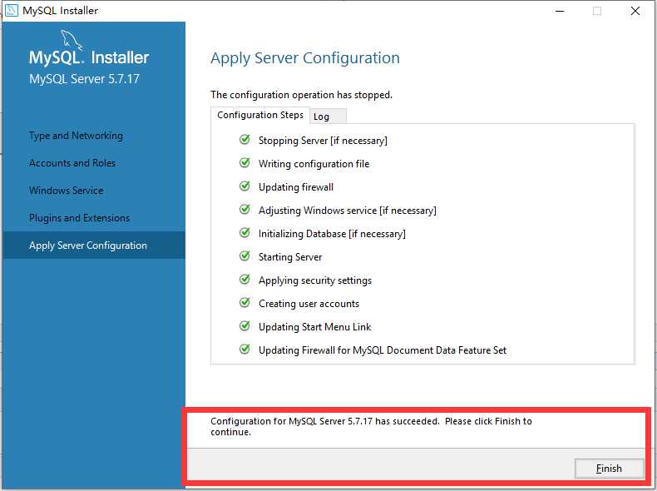Click check icon for Applying security settings
The height and width of the screenshot is (491, 657).
pyautogui.click(x=245, y=280)
